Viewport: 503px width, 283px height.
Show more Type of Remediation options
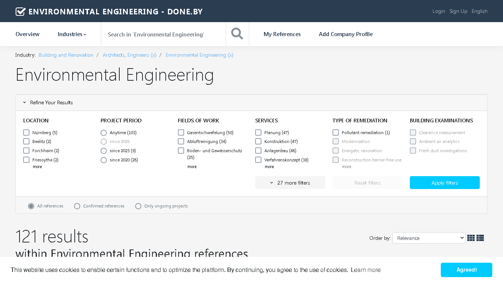click(x=347, y=167)
